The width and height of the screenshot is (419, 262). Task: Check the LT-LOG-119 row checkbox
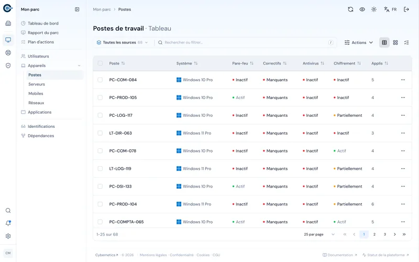pyautogui.click(x=100, y=168)
